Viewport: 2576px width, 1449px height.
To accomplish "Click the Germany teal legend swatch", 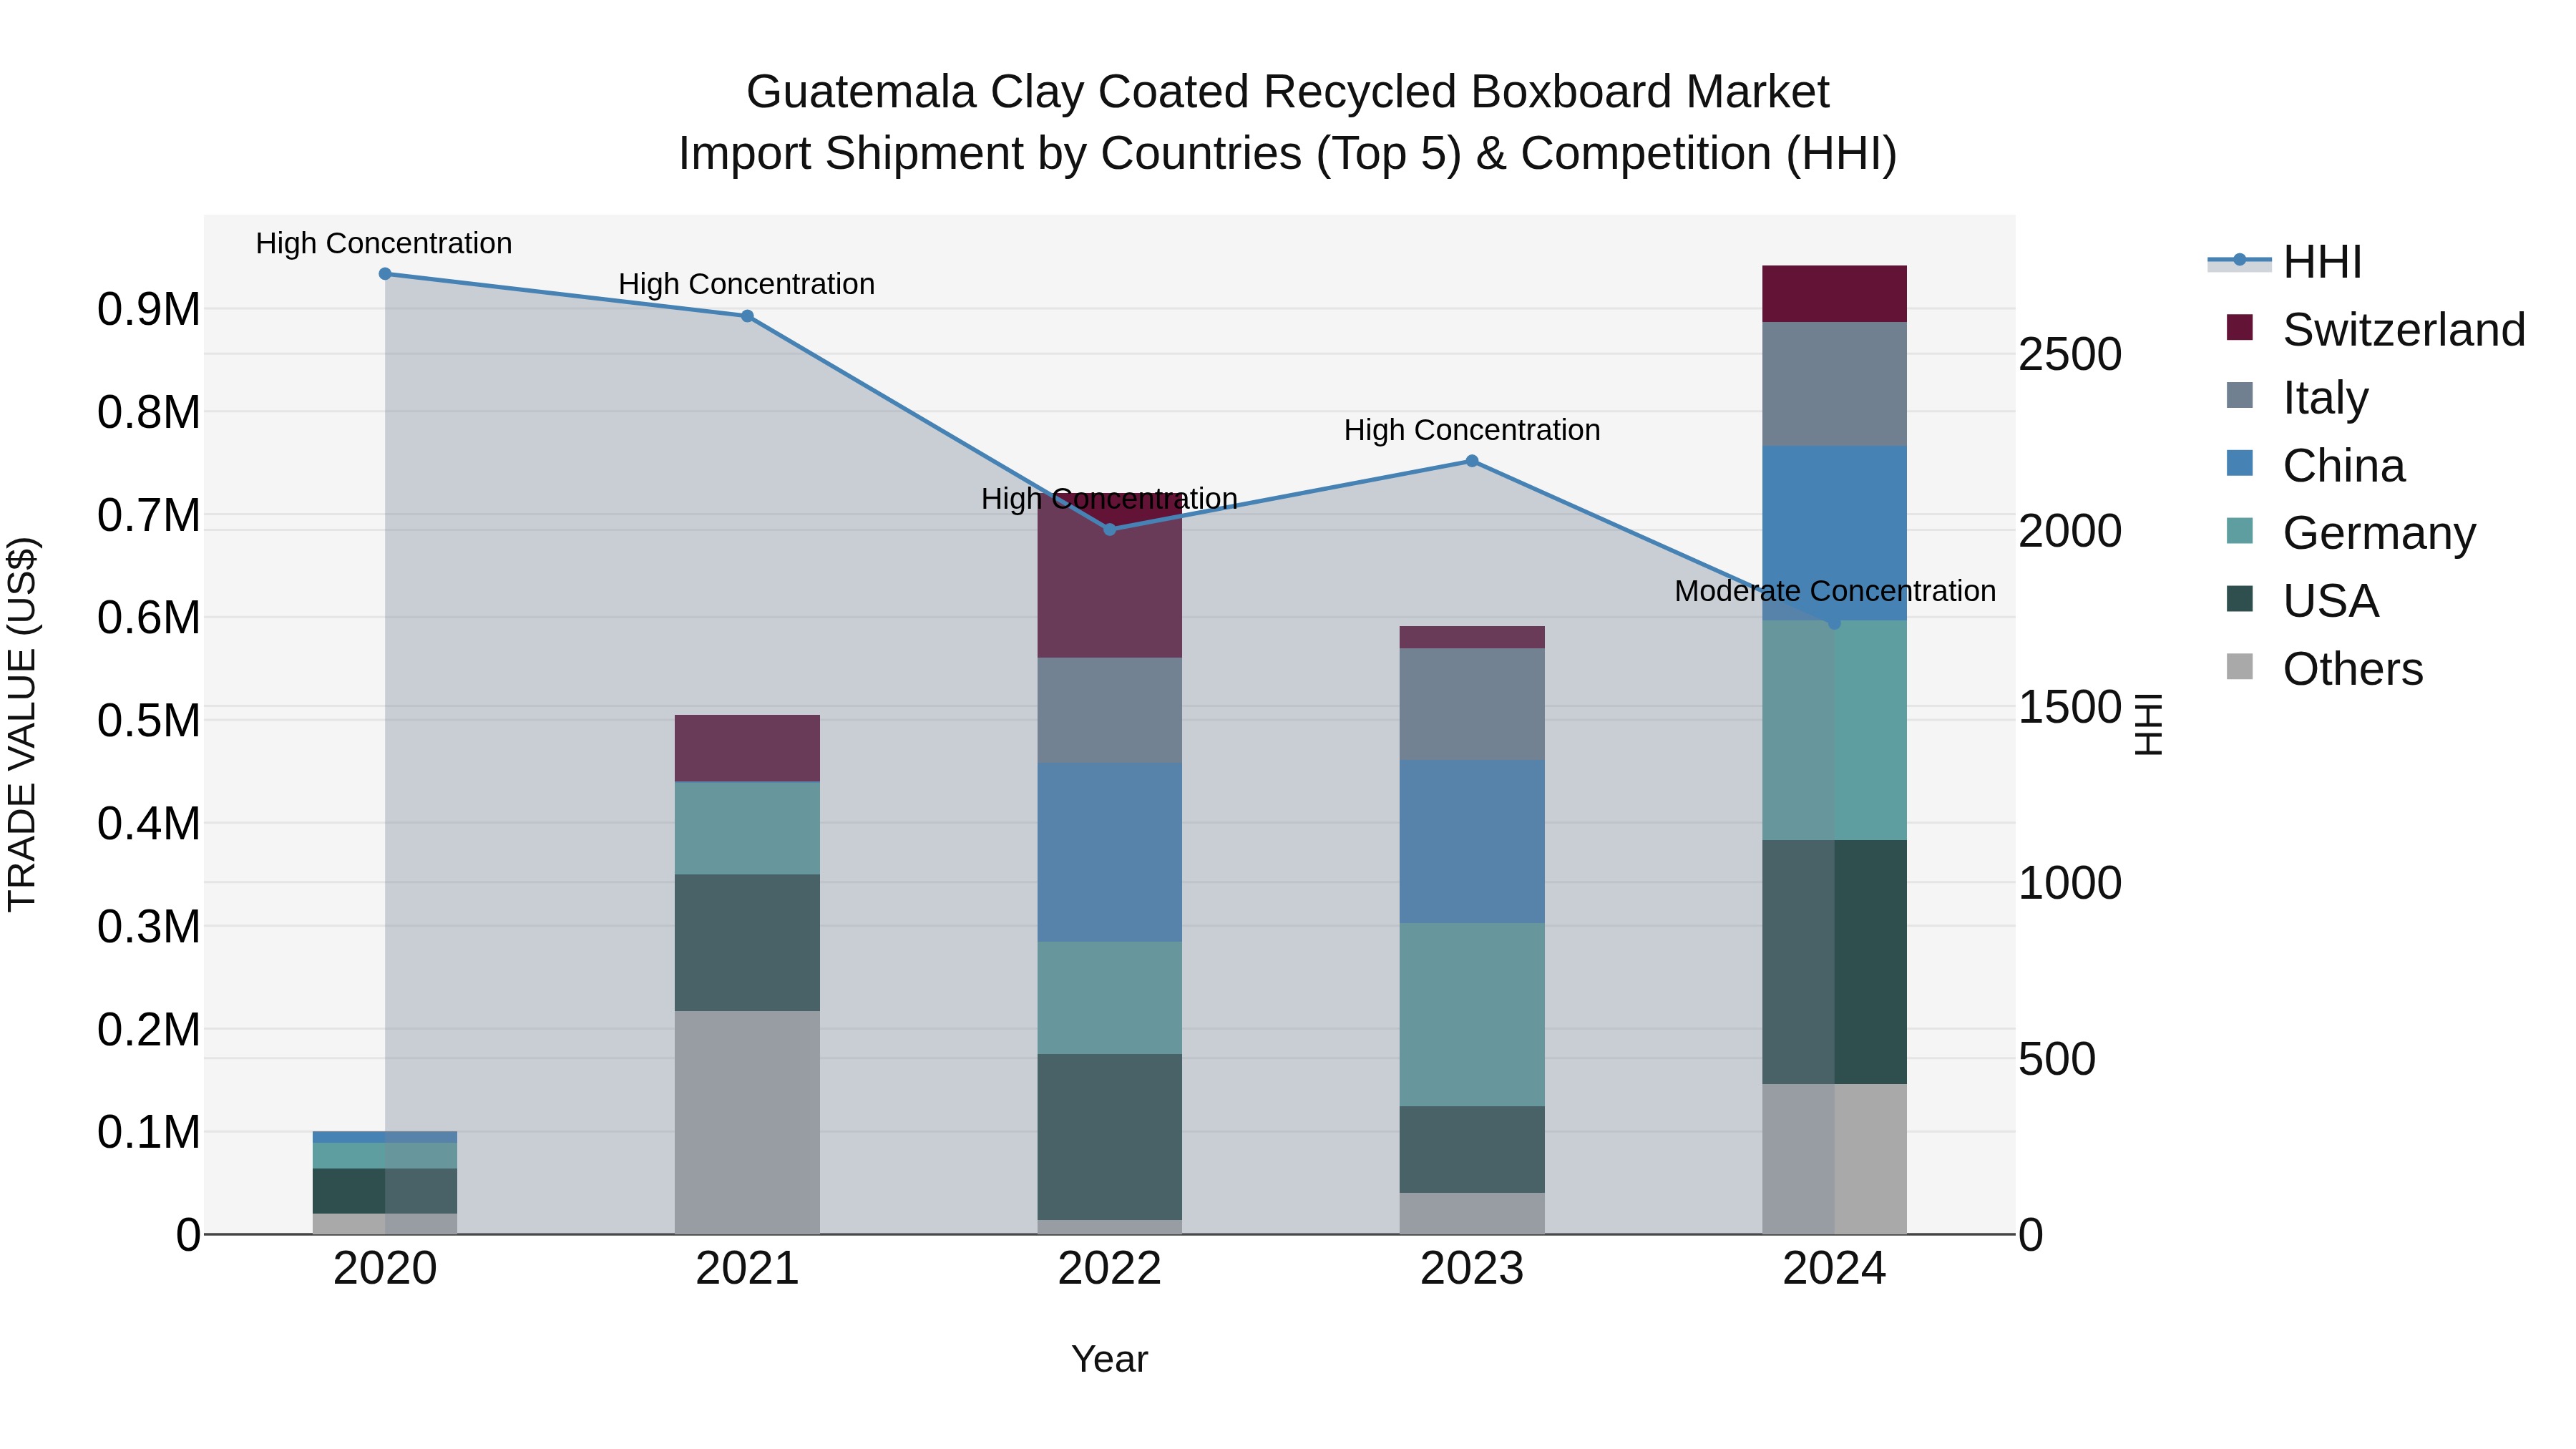I will point(2240,531).
